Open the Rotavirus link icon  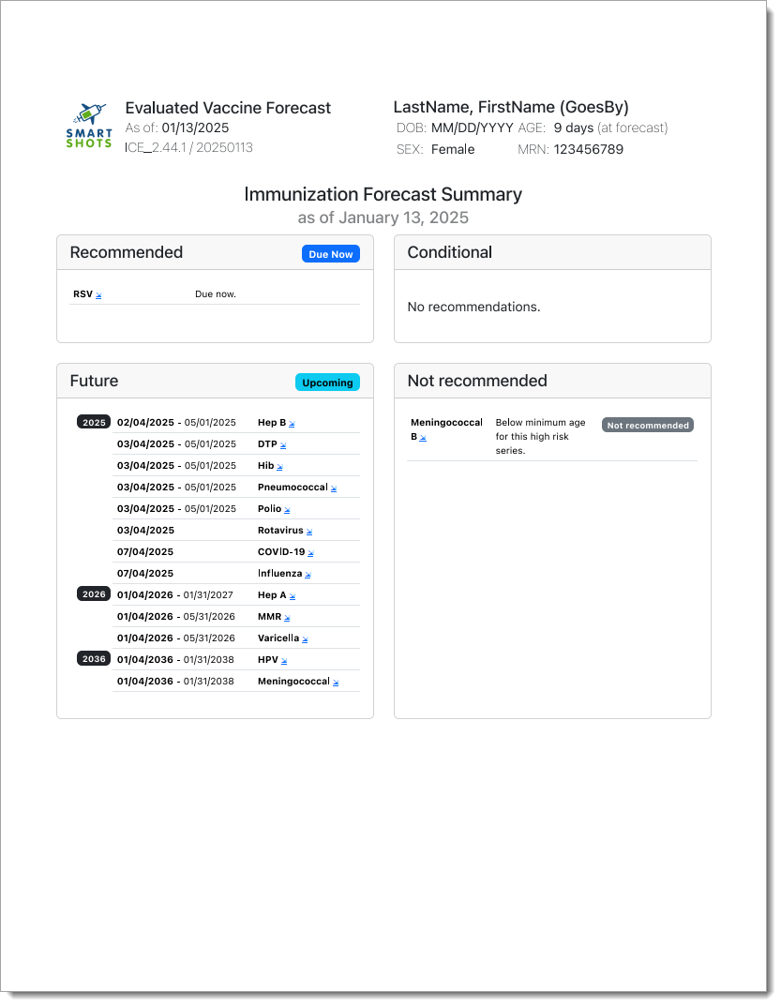309,532
